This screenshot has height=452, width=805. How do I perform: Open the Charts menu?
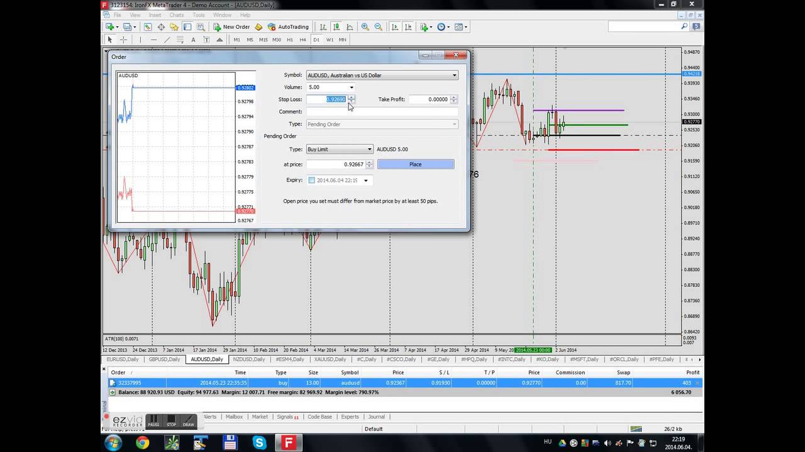(x=176, y=15)
